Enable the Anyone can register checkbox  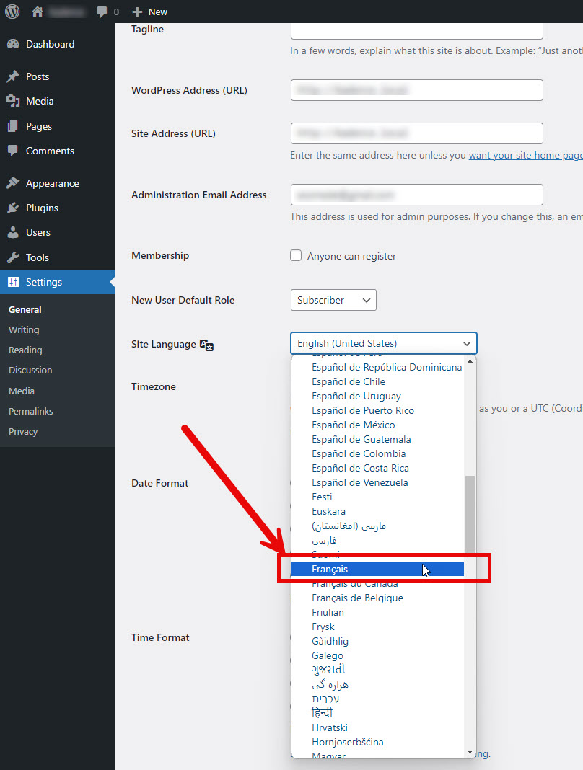point(296,255)
